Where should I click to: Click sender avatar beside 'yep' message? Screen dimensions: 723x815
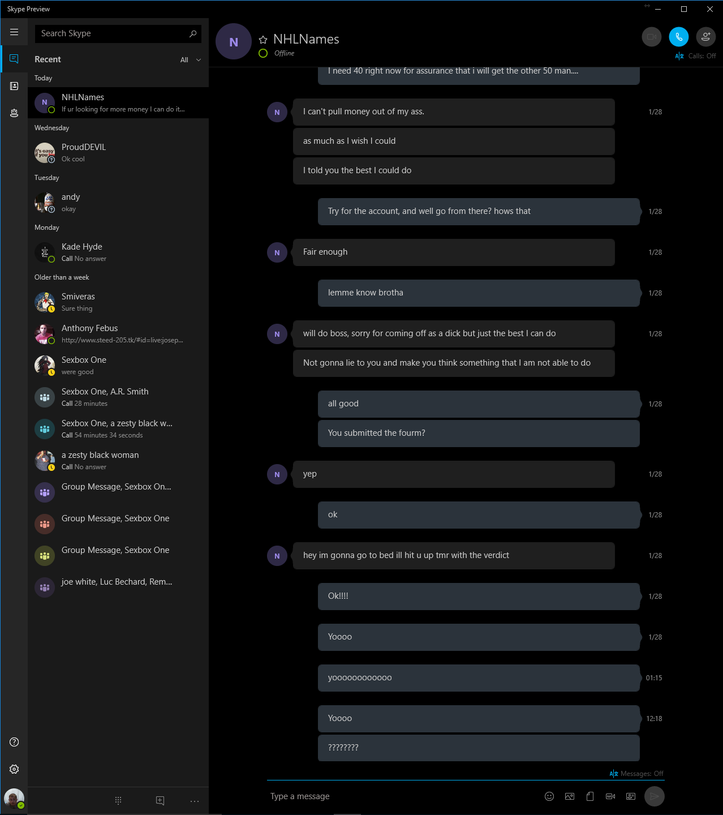pos(277,474)
